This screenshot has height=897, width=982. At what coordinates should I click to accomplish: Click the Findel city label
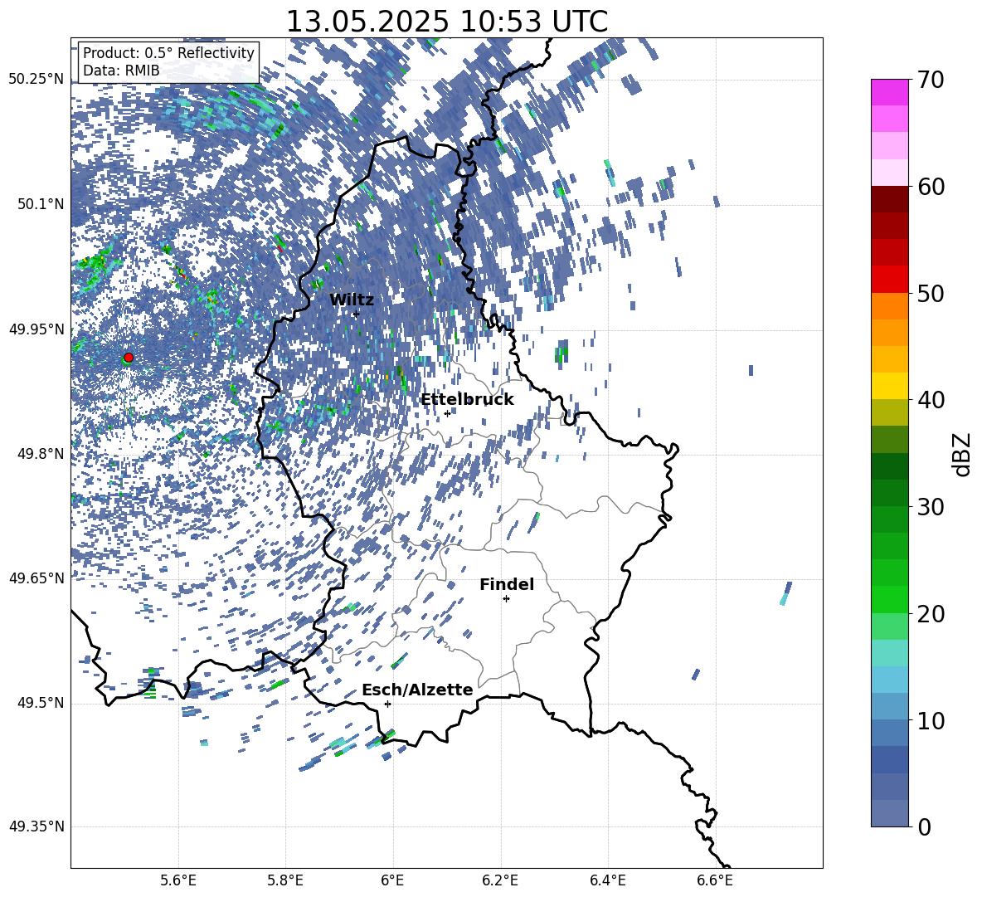tap(507, 584)
